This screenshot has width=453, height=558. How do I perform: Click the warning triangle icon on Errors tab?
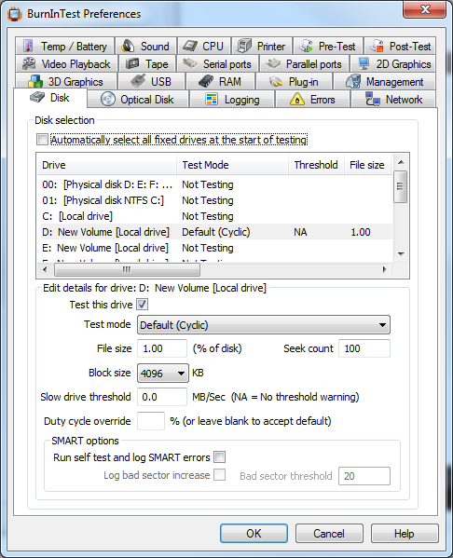(297, 100)
